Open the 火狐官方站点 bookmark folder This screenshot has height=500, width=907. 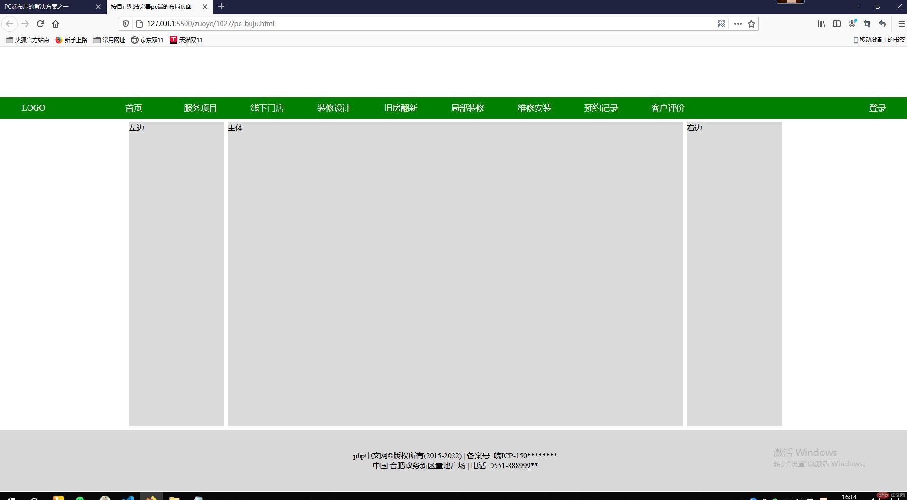click(28, 40)
